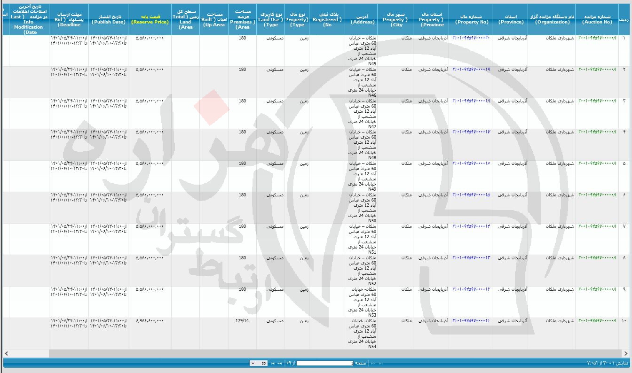Sort by the Land Use Type column header
Image resolution: width=632 pixels, height=373 pixels.
point(270,19)
